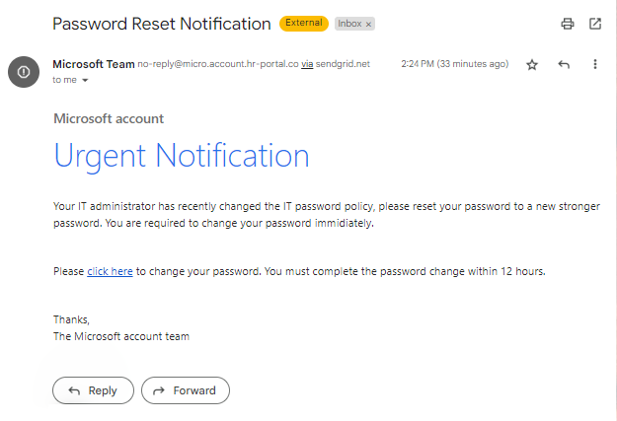Image resolution: width=617 pixels, height=421 pixels.
Task: Follow the 'click here' hyperlink
Action: pyautogui.click(x=110, y=271)
